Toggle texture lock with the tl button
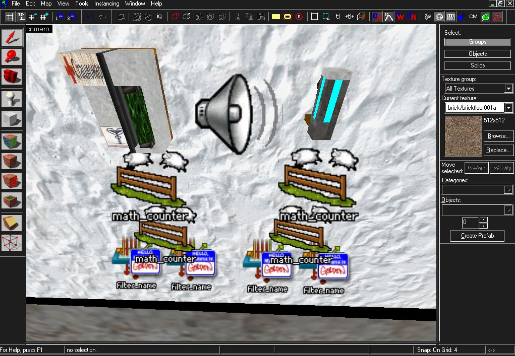The width and height of the screenshot is (515, 356). [337, 17]
